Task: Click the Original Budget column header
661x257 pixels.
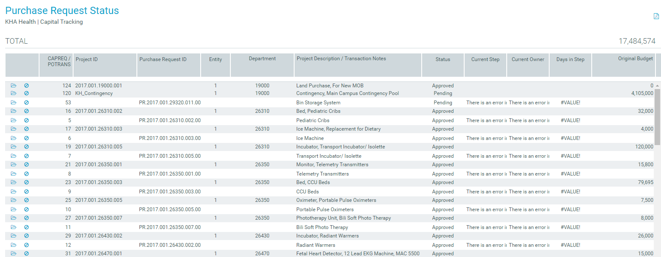Action: pyautogui.click(x=624, y=65)
